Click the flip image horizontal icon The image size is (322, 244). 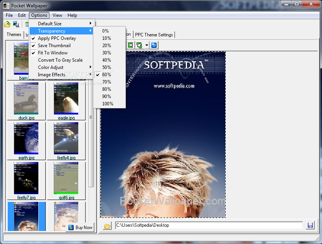pyautogui.click(x=130, y=45)
